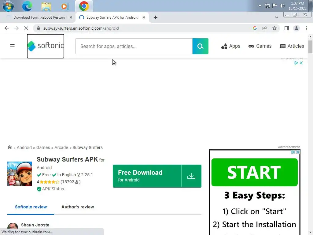313x235 pixels.
Task: Click the Action Center flag icon
Action: pyautogui.click(x=275, y=6)
